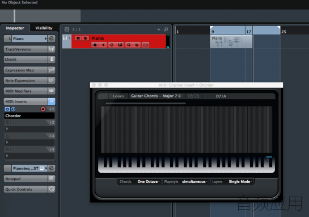Select the Piano MIDI part in arrangement

click(x=231, y=41)
